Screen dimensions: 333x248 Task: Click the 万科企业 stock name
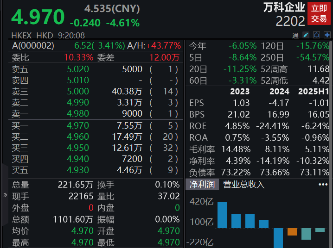pyautogui.click(x=284, y=8)
